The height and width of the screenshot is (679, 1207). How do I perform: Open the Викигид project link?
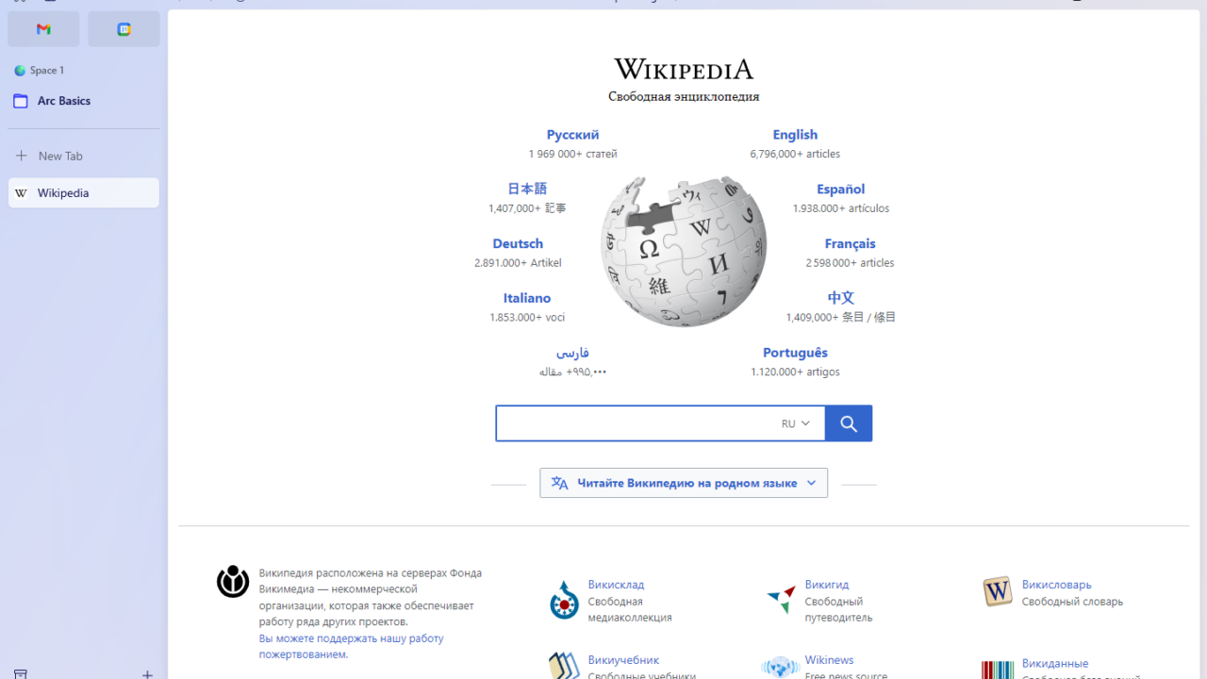tap(827, 585)
